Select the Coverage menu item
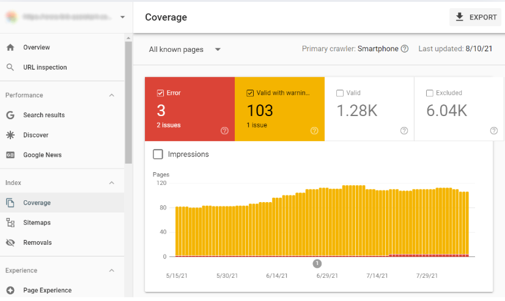505x301 pixels. pos(62,203)
